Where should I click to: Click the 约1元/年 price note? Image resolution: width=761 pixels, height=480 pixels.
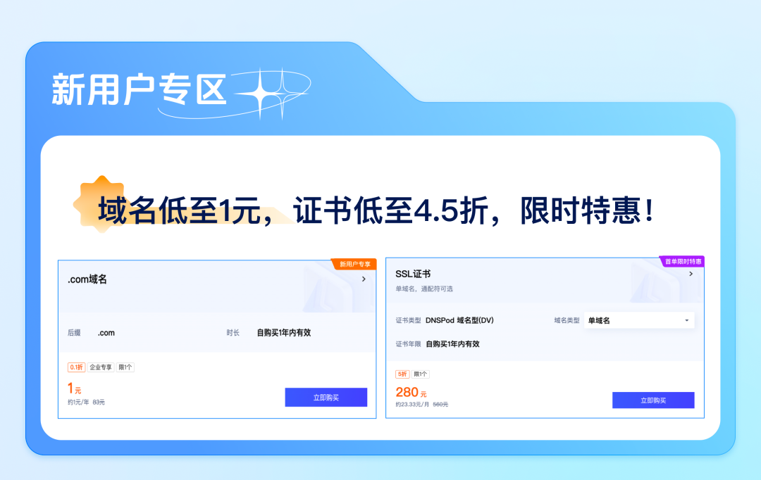[x=79, y=403]
